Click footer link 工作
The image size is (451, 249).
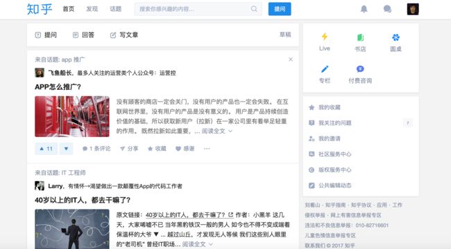click(397, 205)
